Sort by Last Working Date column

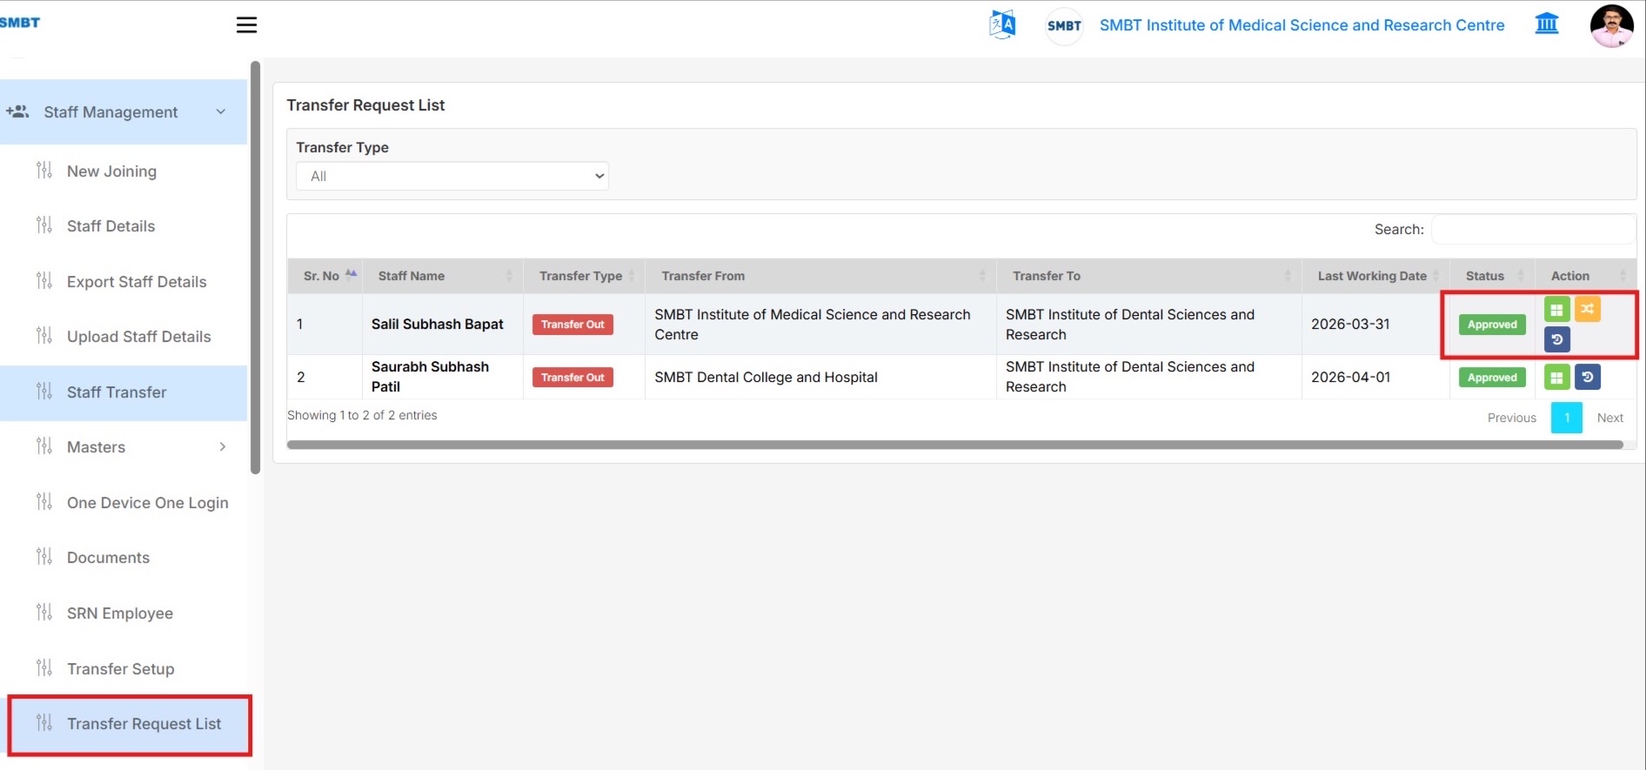1375,276
